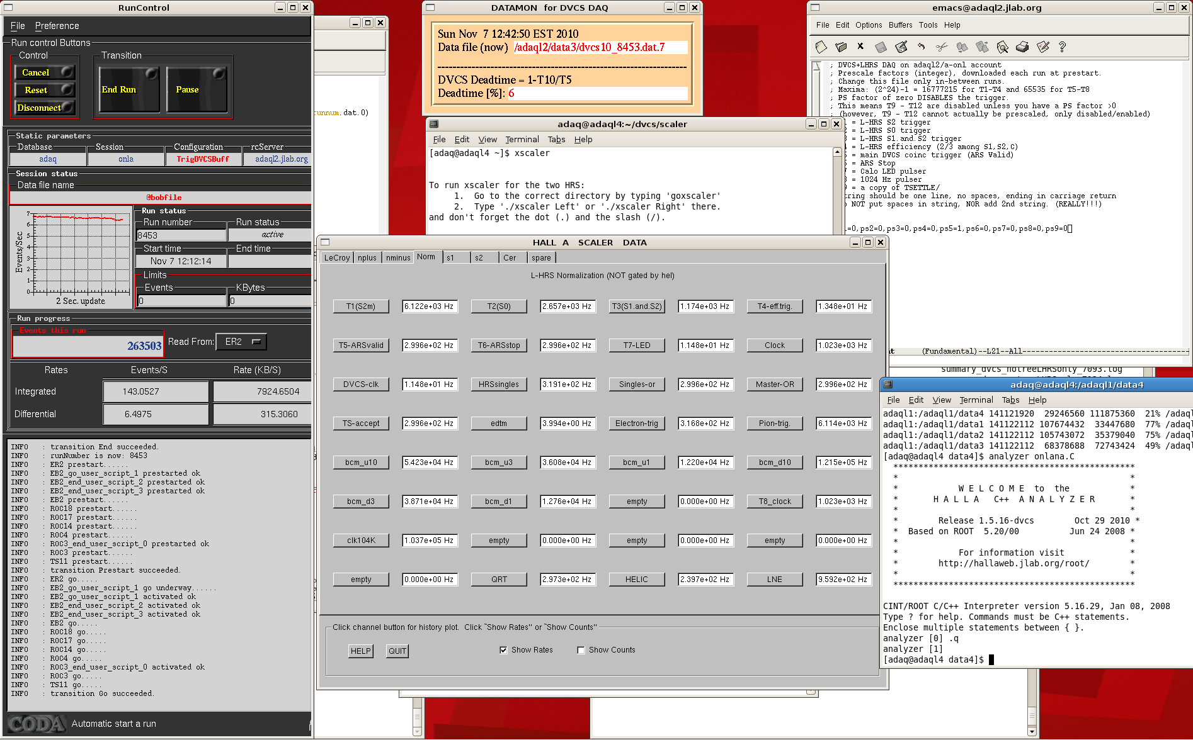Image resolution: width=1193 pixels, height=740 pixels.
Task: Click the T5-ARSvalid channel button
Action: pyautogui.click(x=361, y=345)
